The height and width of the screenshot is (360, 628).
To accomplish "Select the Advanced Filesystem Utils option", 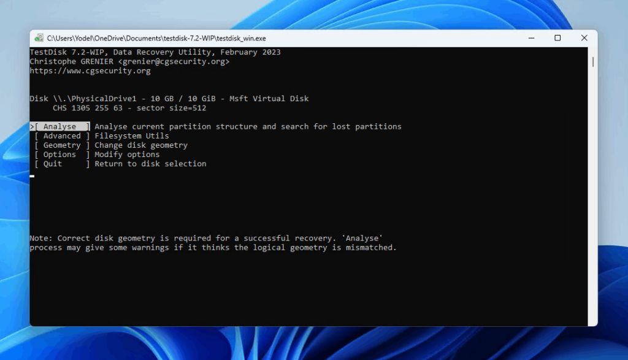I will click(62, 136).
